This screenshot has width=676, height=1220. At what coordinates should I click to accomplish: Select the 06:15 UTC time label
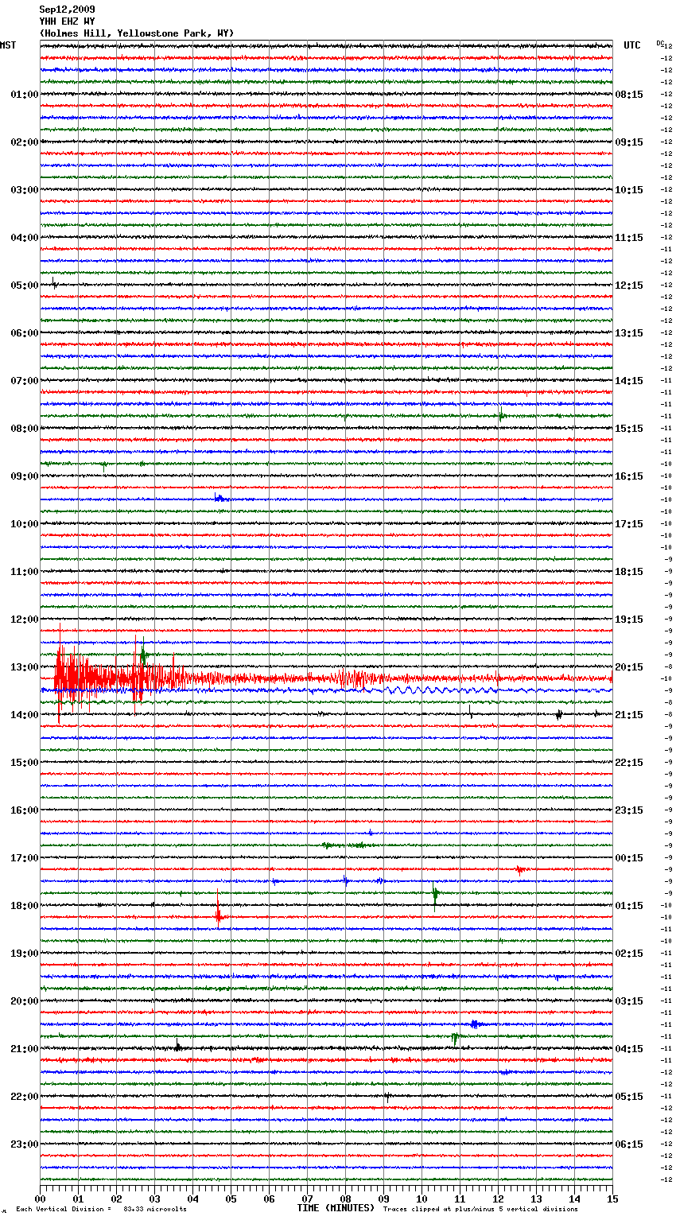click(x=629, y=1144)
